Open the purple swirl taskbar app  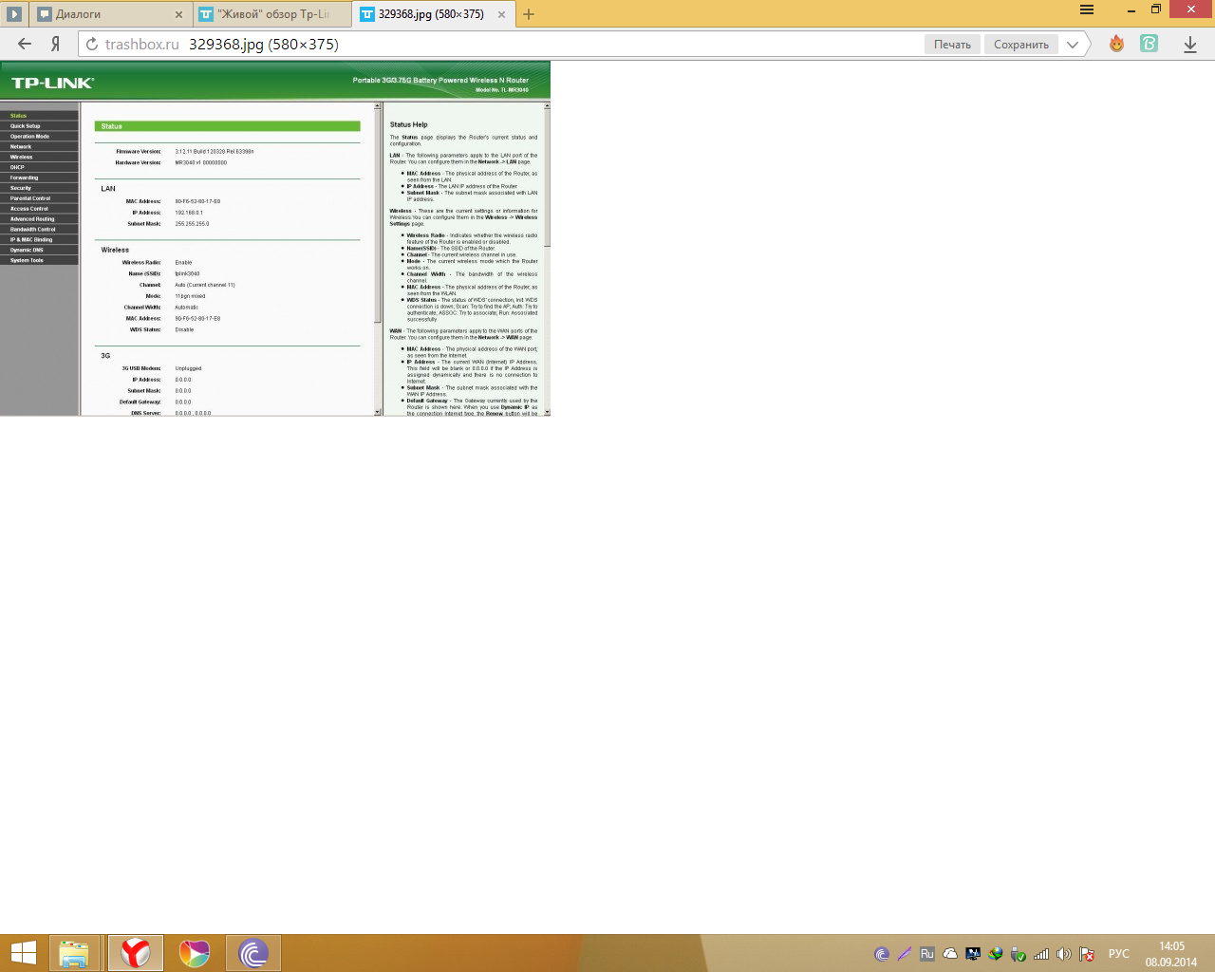253,953
